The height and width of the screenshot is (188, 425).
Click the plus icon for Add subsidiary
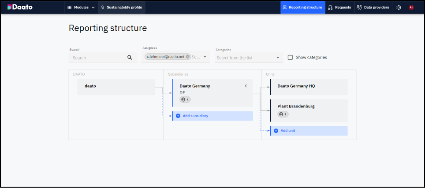coord(178,116)
